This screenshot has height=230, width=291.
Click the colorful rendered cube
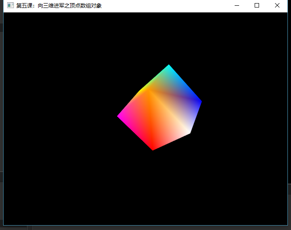click(x=160, y=108)
